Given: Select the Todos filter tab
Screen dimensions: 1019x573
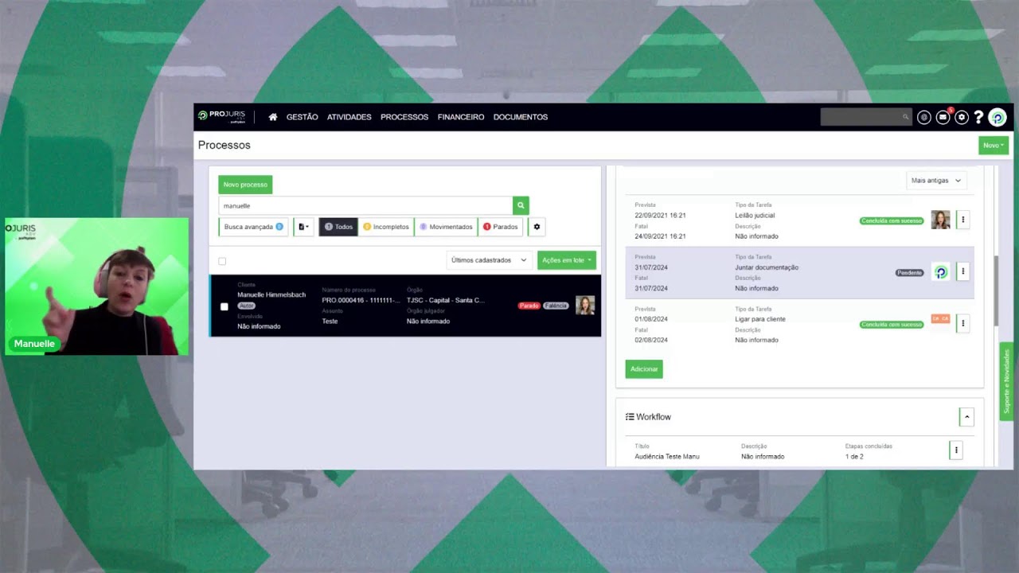Looking at the screenshot, I should (x=338, y=227).
